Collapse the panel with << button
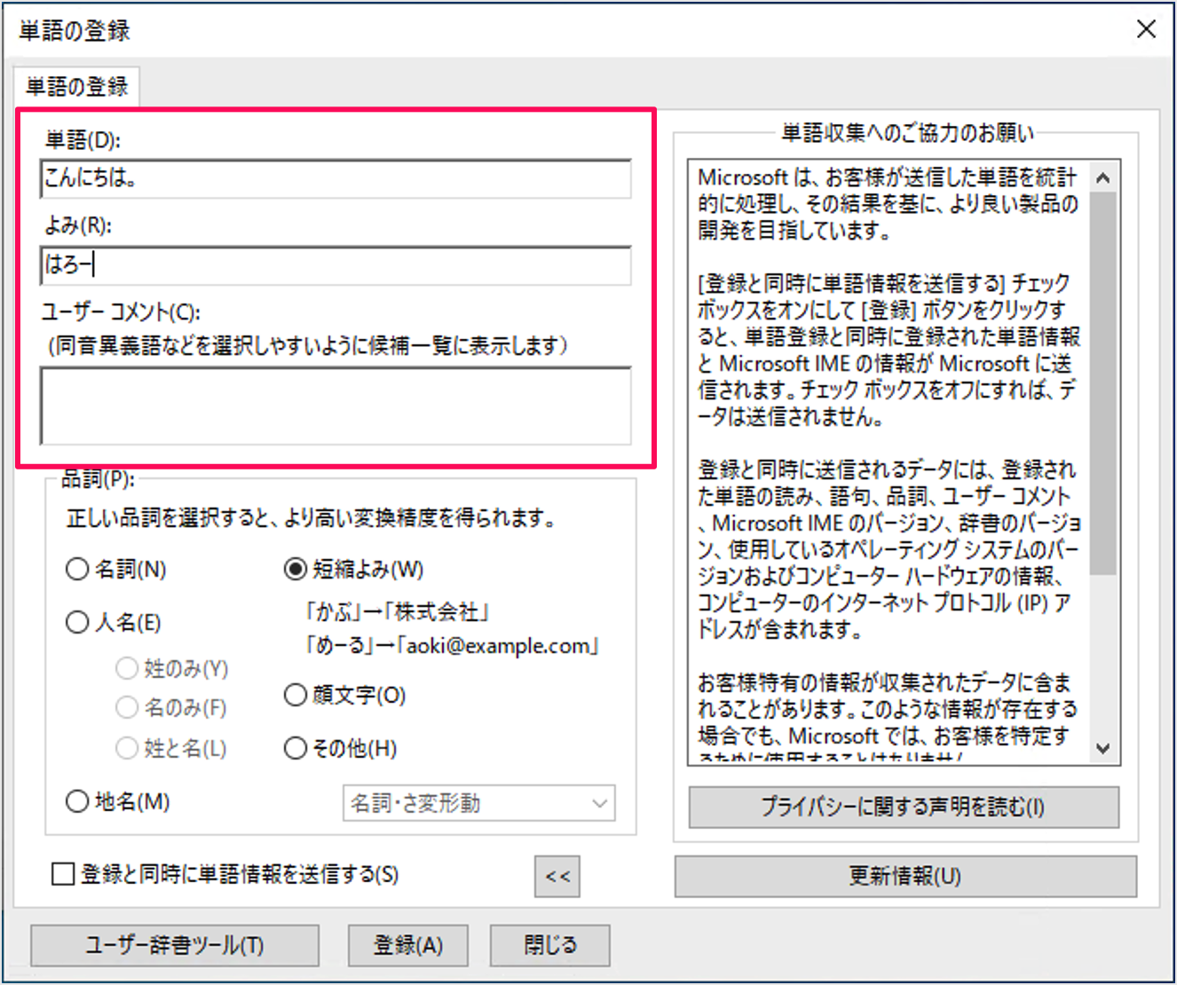1177x985 pixels. tap(557, 877)
